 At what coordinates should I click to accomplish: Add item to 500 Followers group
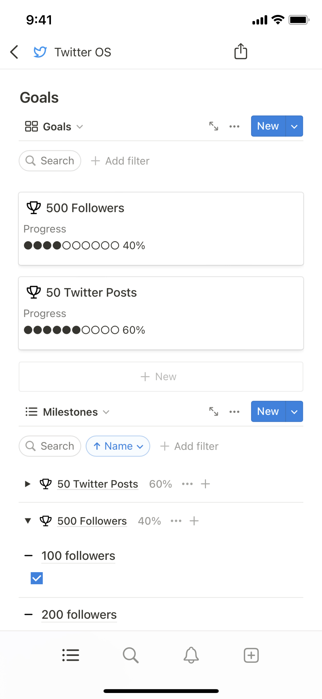tap(194, 521)
